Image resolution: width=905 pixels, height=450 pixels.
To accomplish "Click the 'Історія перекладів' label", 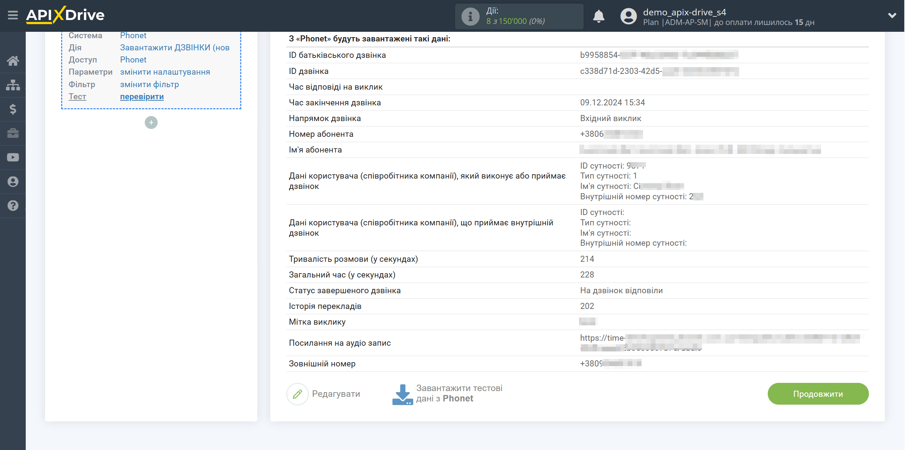I will pyautogui.click(x=325, y=306).
